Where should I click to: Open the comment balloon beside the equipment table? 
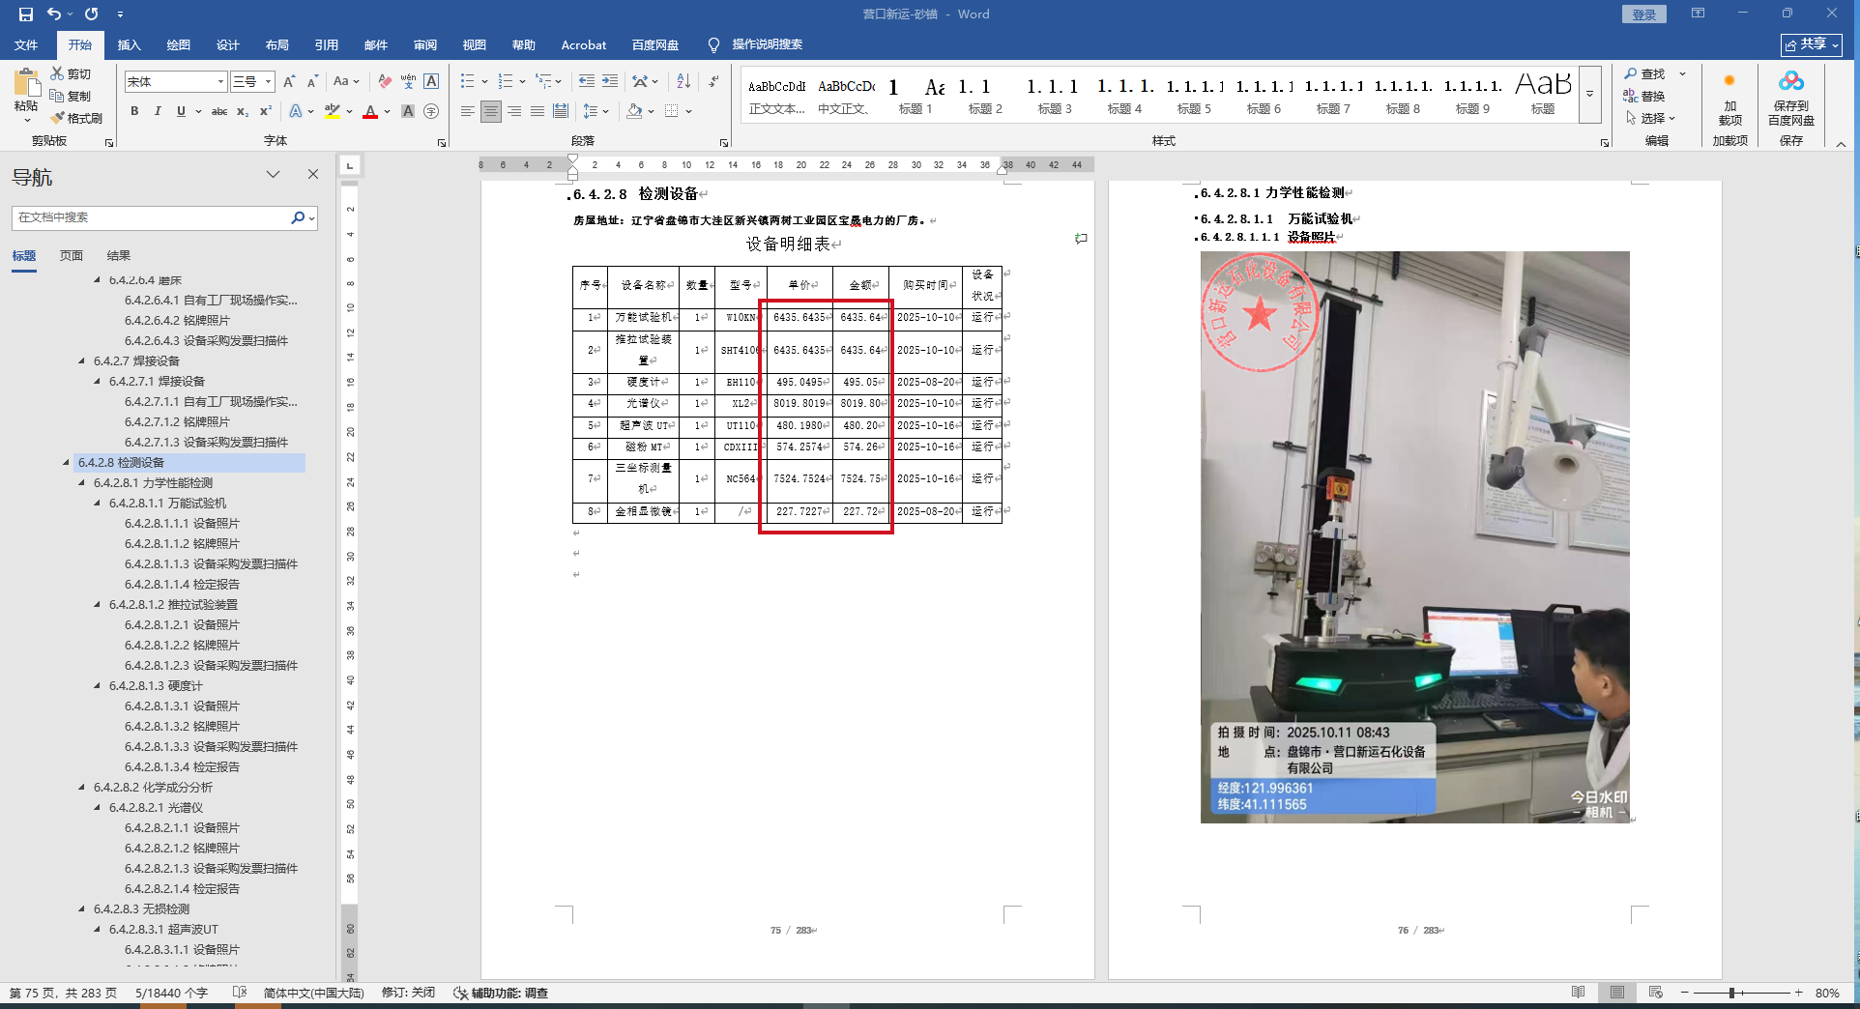click(x=1081, y=238)
